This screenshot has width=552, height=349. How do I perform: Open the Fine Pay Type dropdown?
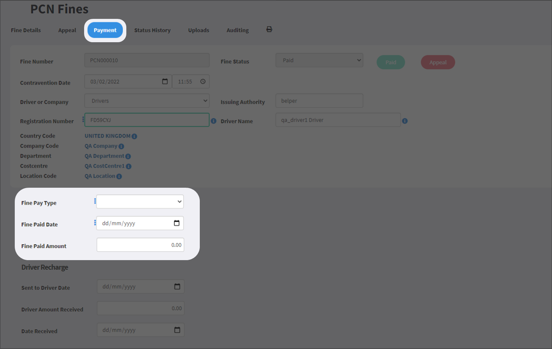[140, 201]
